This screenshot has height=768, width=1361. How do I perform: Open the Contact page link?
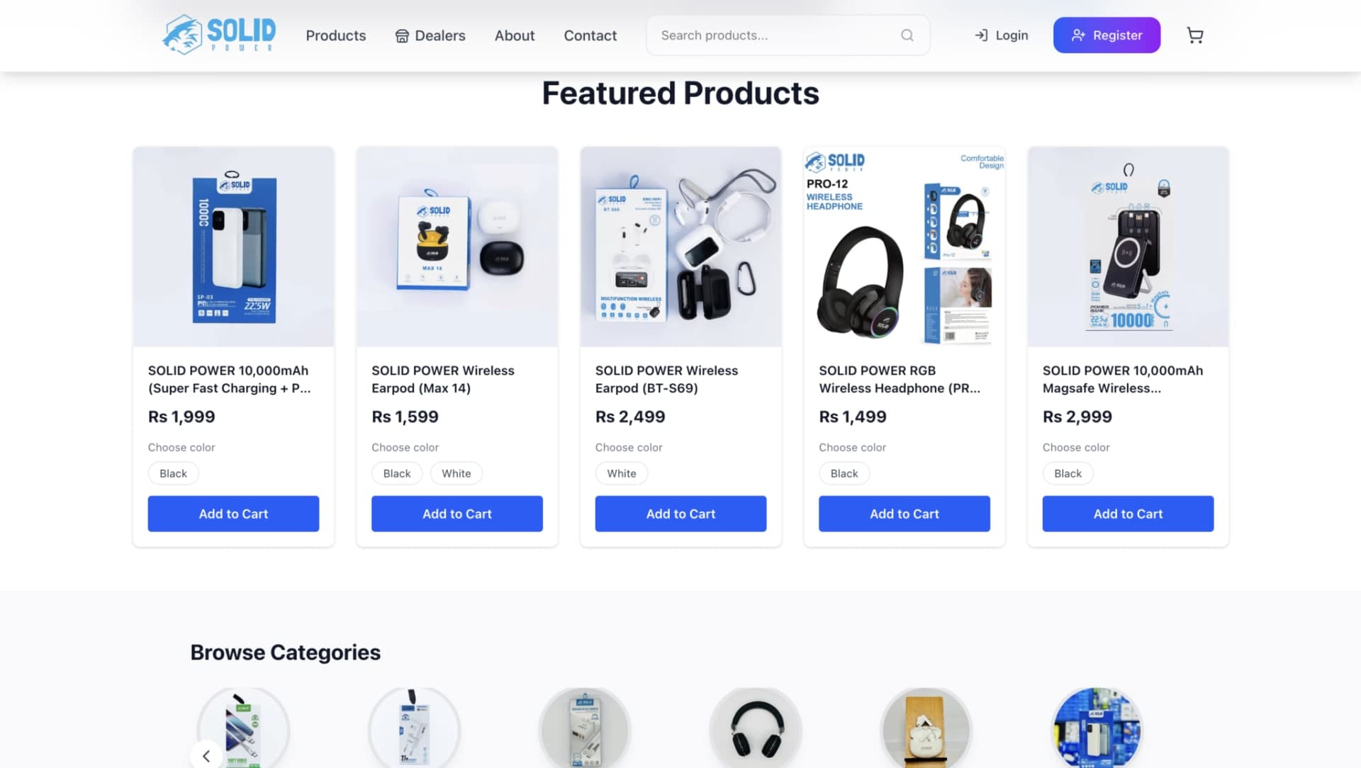point(590,35)
